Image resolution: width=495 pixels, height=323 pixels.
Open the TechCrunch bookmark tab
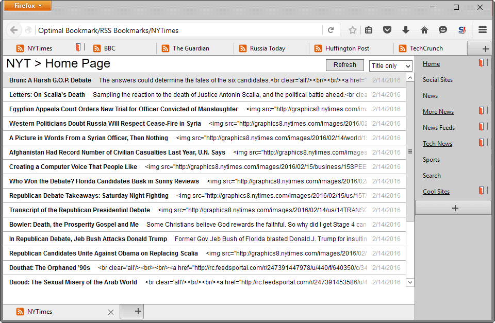point(426,48)
